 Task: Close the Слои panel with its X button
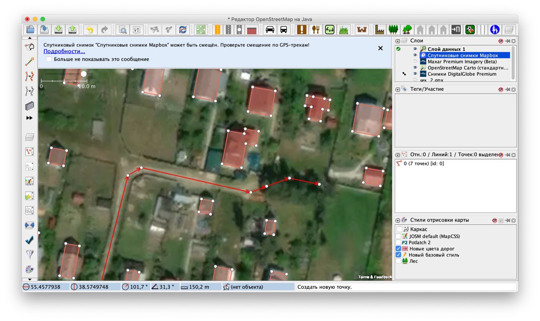513,41
